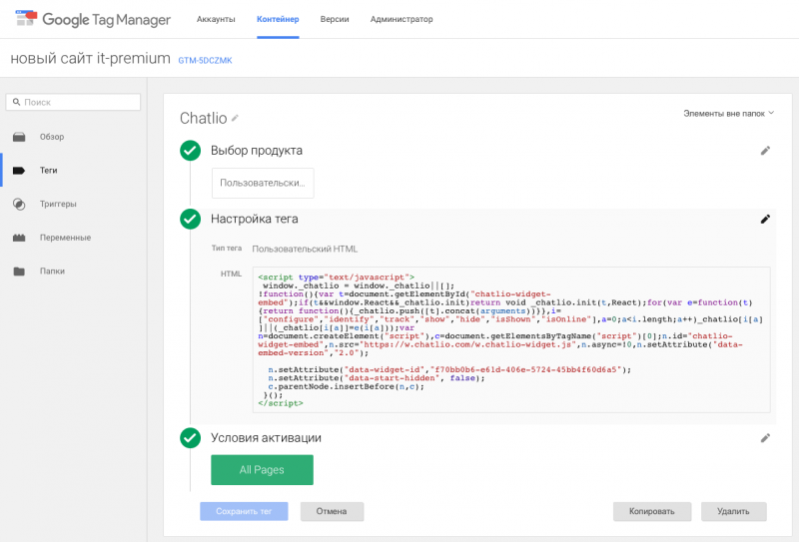The width and height of the screenshot is (799, 542).
Task: Click the Поиск search field
Action: pyautogui.click(x=72, y=102)
